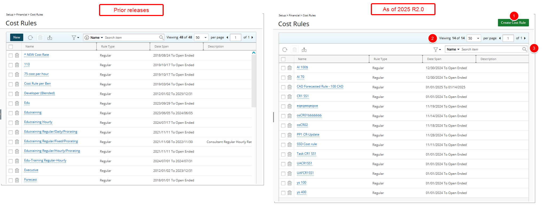The width and height of the screenshot is (542, 206).
Task: Toggle select-all checkbox in right table header
Action: point(283,59)
